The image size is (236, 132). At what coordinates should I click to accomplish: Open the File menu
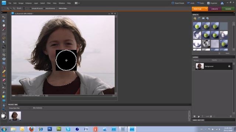pos(10,3)
